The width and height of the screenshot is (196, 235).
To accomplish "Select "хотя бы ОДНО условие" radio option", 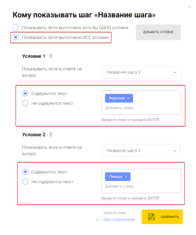I will point(16,27).
